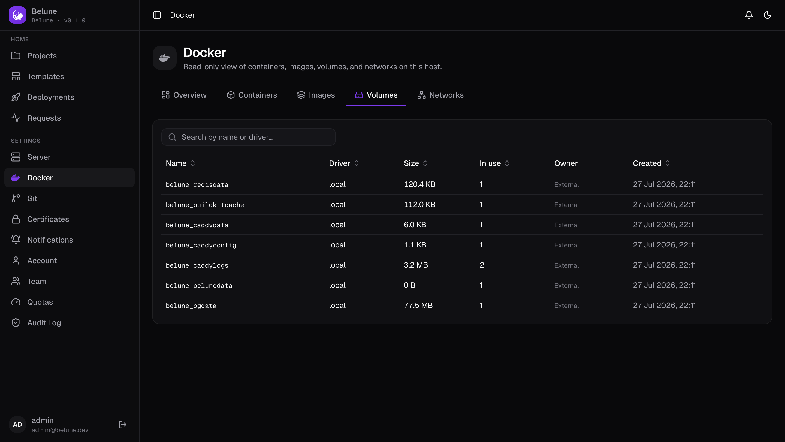Select the belune_caddydata volume name
This screenshot has width=785, height=442.
coord(197,225)
